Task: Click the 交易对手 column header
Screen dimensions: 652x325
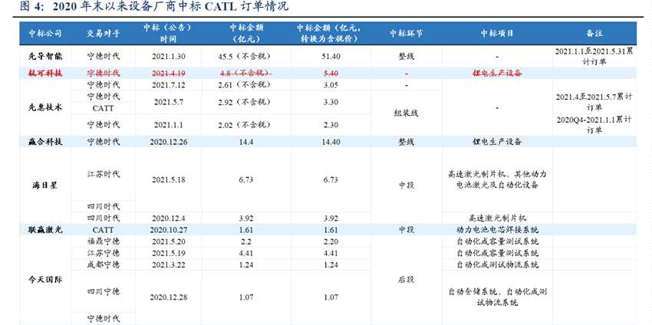Action: 103,34
